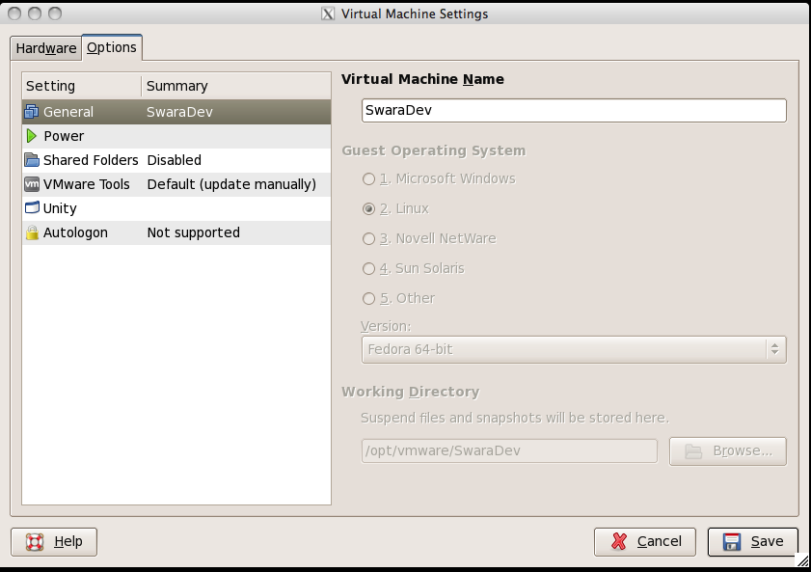Select Microsoft Windows radio button
Screen dimensions: 811x572
(368, 179)
